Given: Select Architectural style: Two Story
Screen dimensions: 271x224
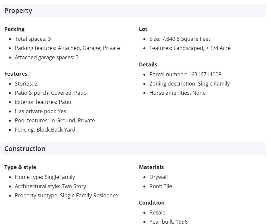Looking at the screenshot, I should coord(50,186).
